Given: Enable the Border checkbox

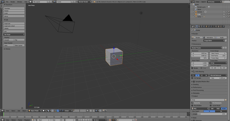Looking at the screenshot, I should pos(192,68).
